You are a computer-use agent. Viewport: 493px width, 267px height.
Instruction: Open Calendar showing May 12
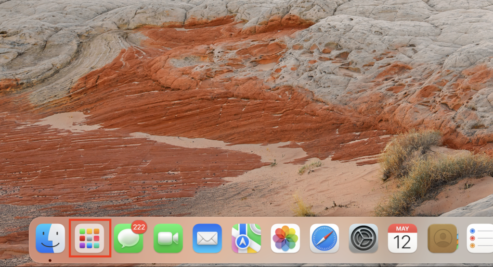tap(402, 238)
